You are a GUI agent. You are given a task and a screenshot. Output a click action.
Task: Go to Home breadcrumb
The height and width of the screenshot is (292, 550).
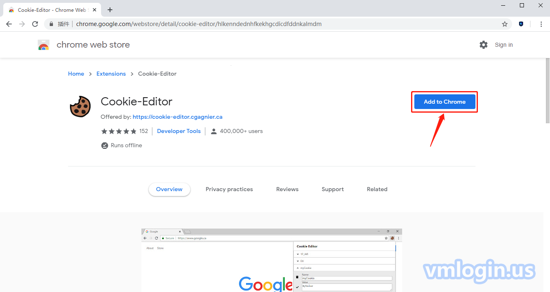[x=76, y=74]
